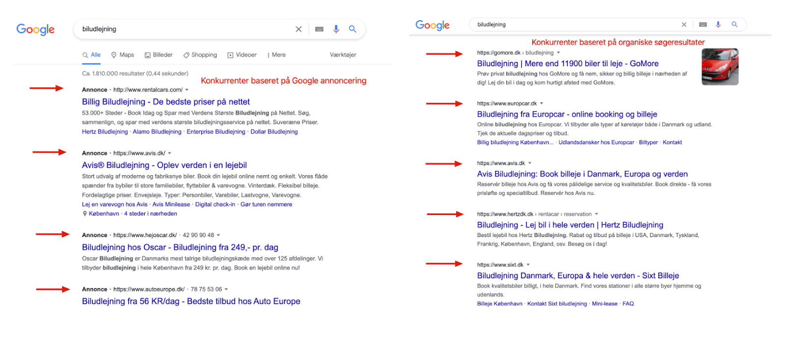
Task: Open the dropdown arrow beside hejoscar.dk phone number
Action: point(218,235)
